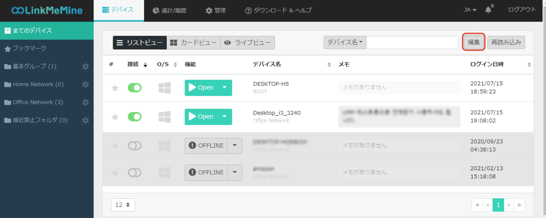
Task: Click the device search input field
Action: coord(412,42)
